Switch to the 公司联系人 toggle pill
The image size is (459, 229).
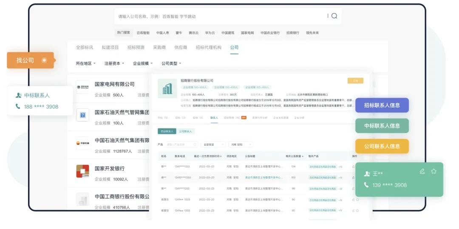click(185, 132)
